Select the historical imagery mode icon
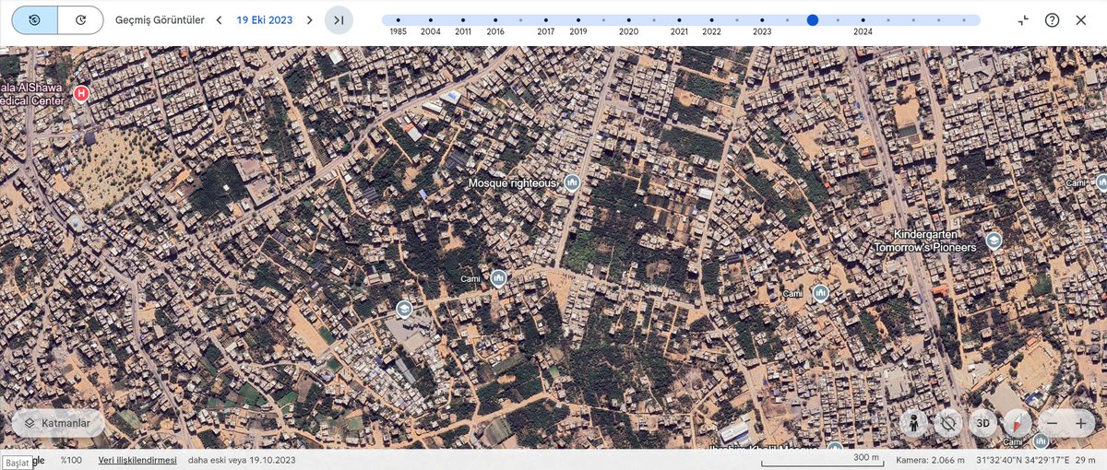This screenshot has height=470, width=1107. click(x=34, y=19)
